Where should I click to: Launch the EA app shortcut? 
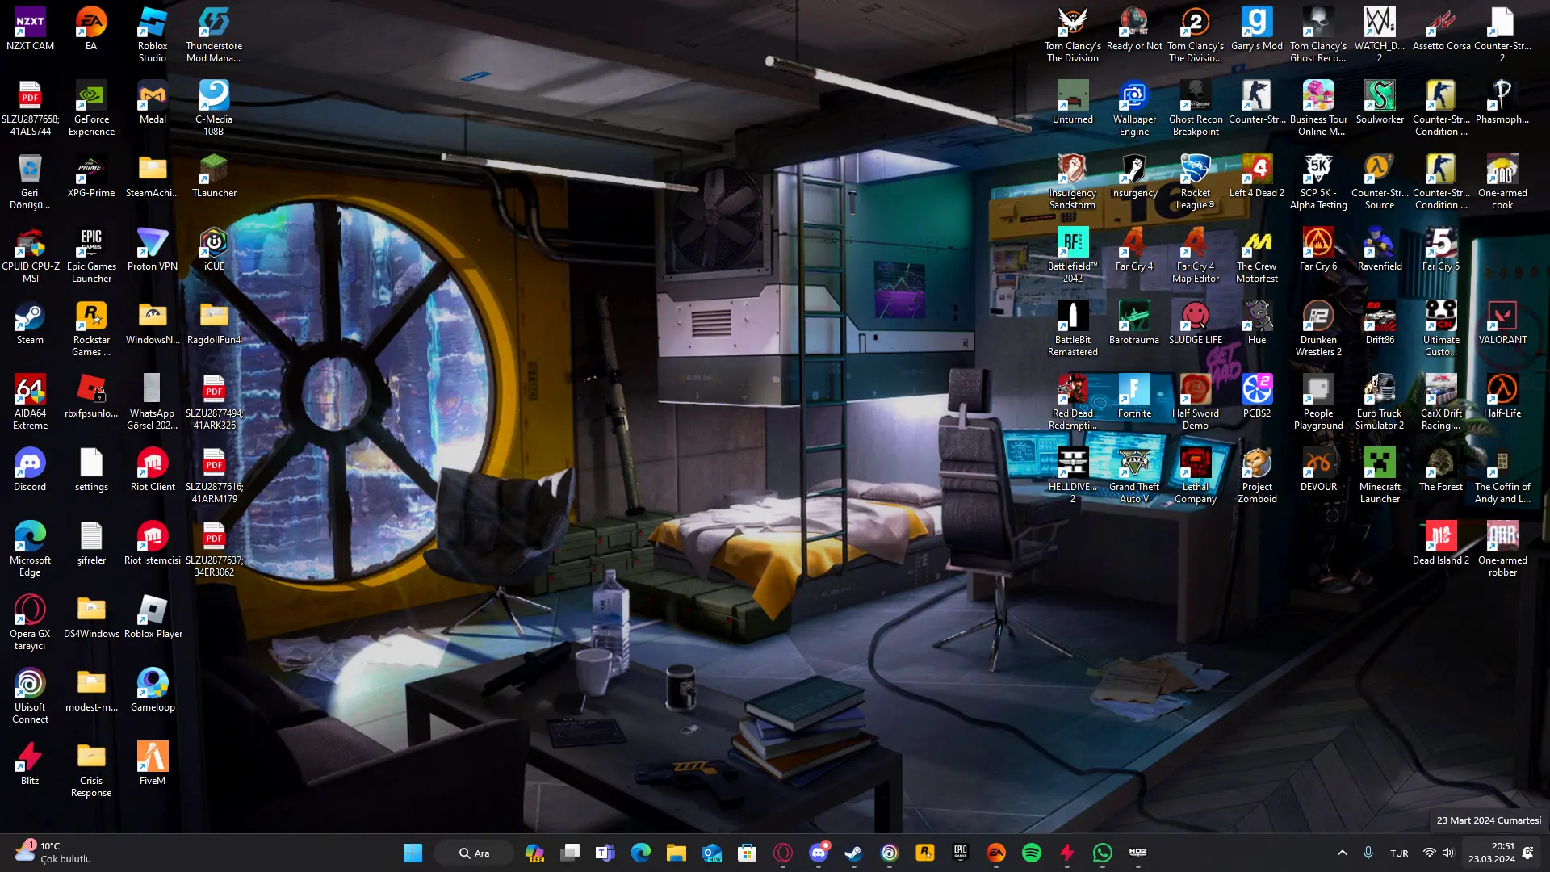(x=91, y=30)
